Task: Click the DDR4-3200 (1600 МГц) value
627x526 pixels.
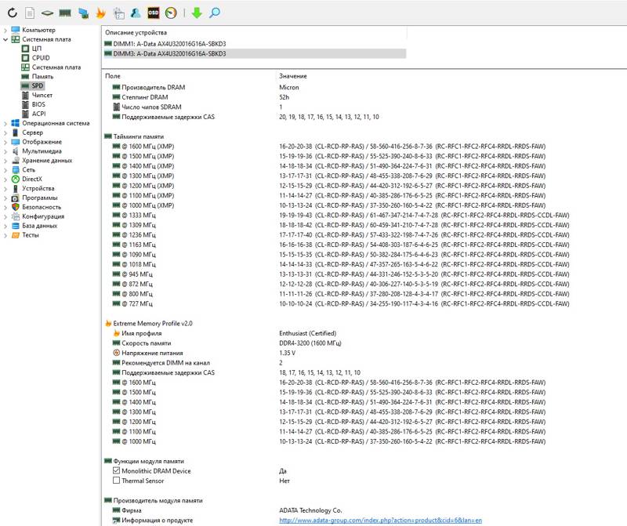Action: pyautogui.click(x=310, y=343)
